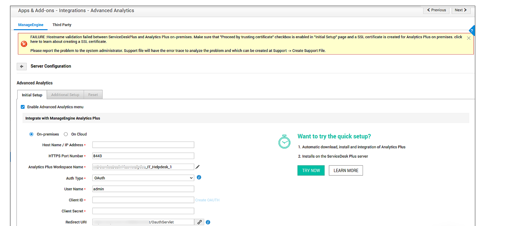Screen dimensions: 508x226
Task: Click the Create OAUTH link
Action: (x=207, y=200)
